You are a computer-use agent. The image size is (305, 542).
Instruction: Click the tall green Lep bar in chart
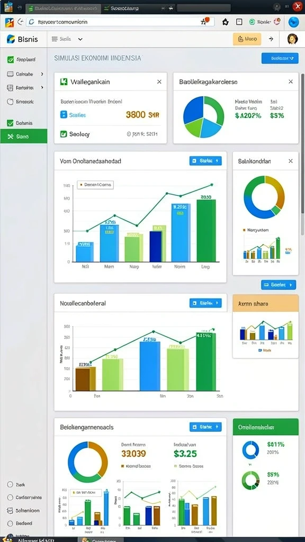coord(206,231)
